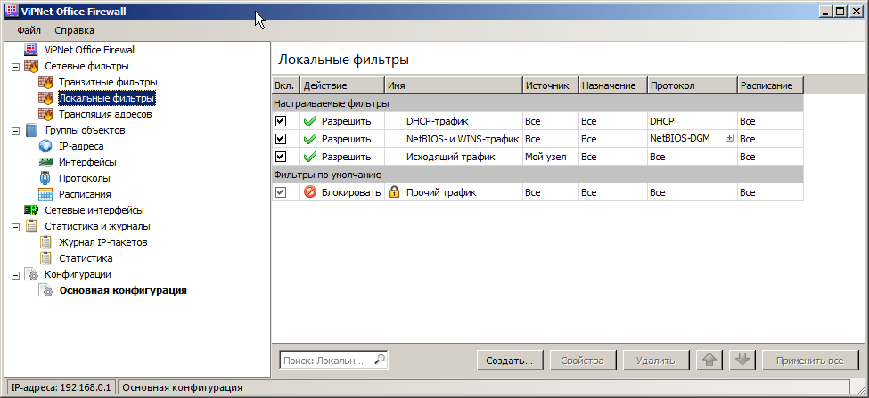Image resolution: width=869 pixels, height=398 pixels.
Task: Click the Статистика clipboard icon in tree
Action: (45, 258)
